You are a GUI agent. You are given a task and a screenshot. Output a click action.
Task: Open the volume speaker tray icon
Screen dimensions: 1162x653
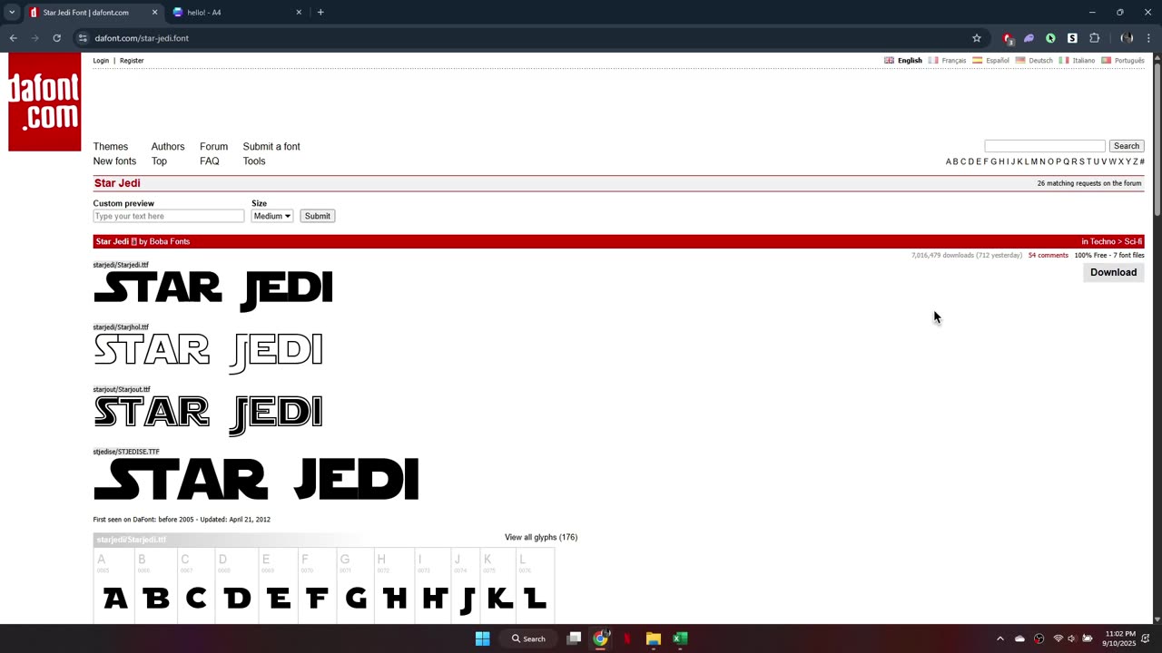coord(1072,638)
